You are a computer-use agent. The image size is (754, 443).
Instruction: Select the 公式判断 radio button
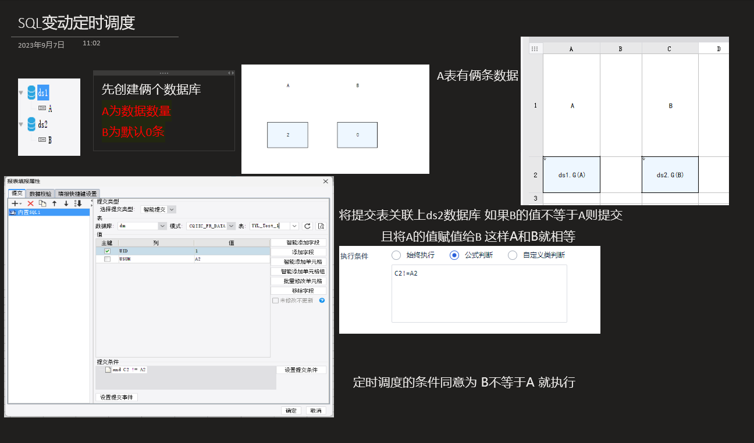[454, 255]
